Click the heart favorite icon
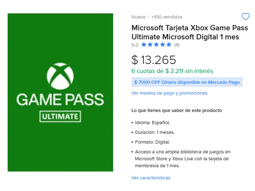The width and height of the screenshot is (255, 191). coord(245,17)
